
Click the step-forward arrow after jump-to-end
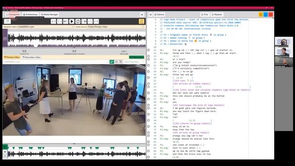coord(90,22)
